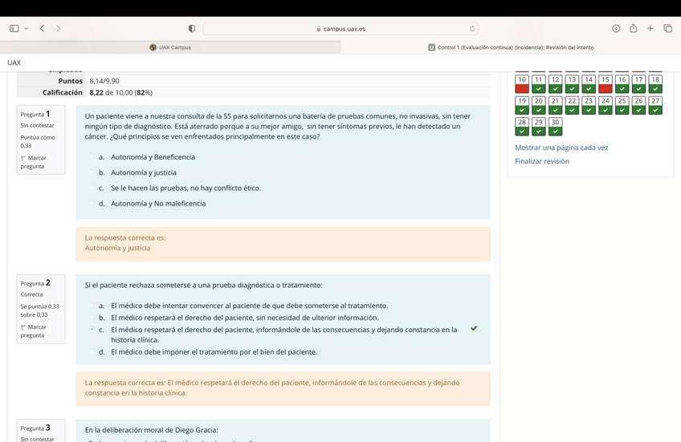Screen dimensions: 681x442
Task: Flag question 1 with Marcar pregunta
Action: [32, 162]
